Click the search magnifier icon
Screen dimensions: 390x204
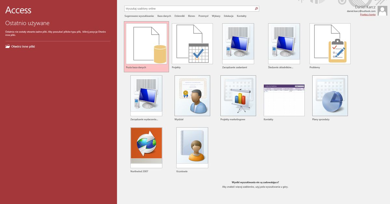click(x=256, y=8)
